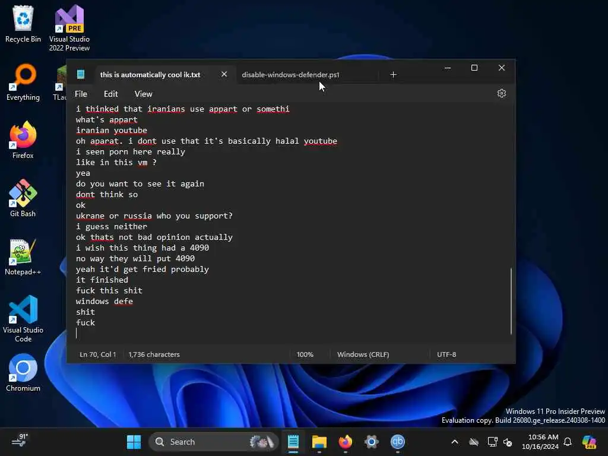Screen dimensions: 608x456
Task: Open the partially hidden TLauncher desktop icon
Action: point(60,83)
